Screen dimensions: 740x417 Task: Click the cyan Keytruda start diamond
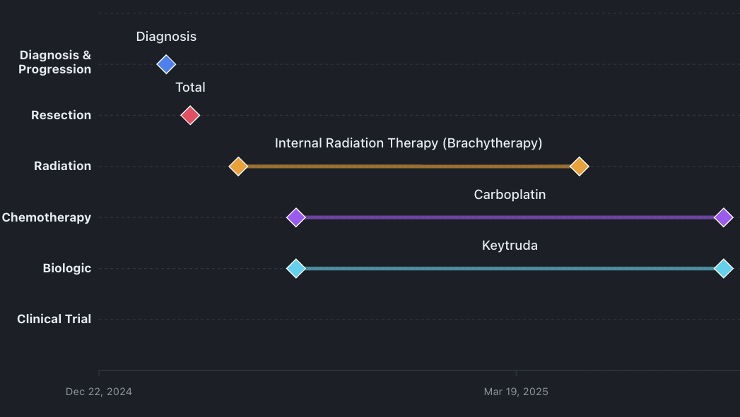pyautogui.click(x=296, y=268)
